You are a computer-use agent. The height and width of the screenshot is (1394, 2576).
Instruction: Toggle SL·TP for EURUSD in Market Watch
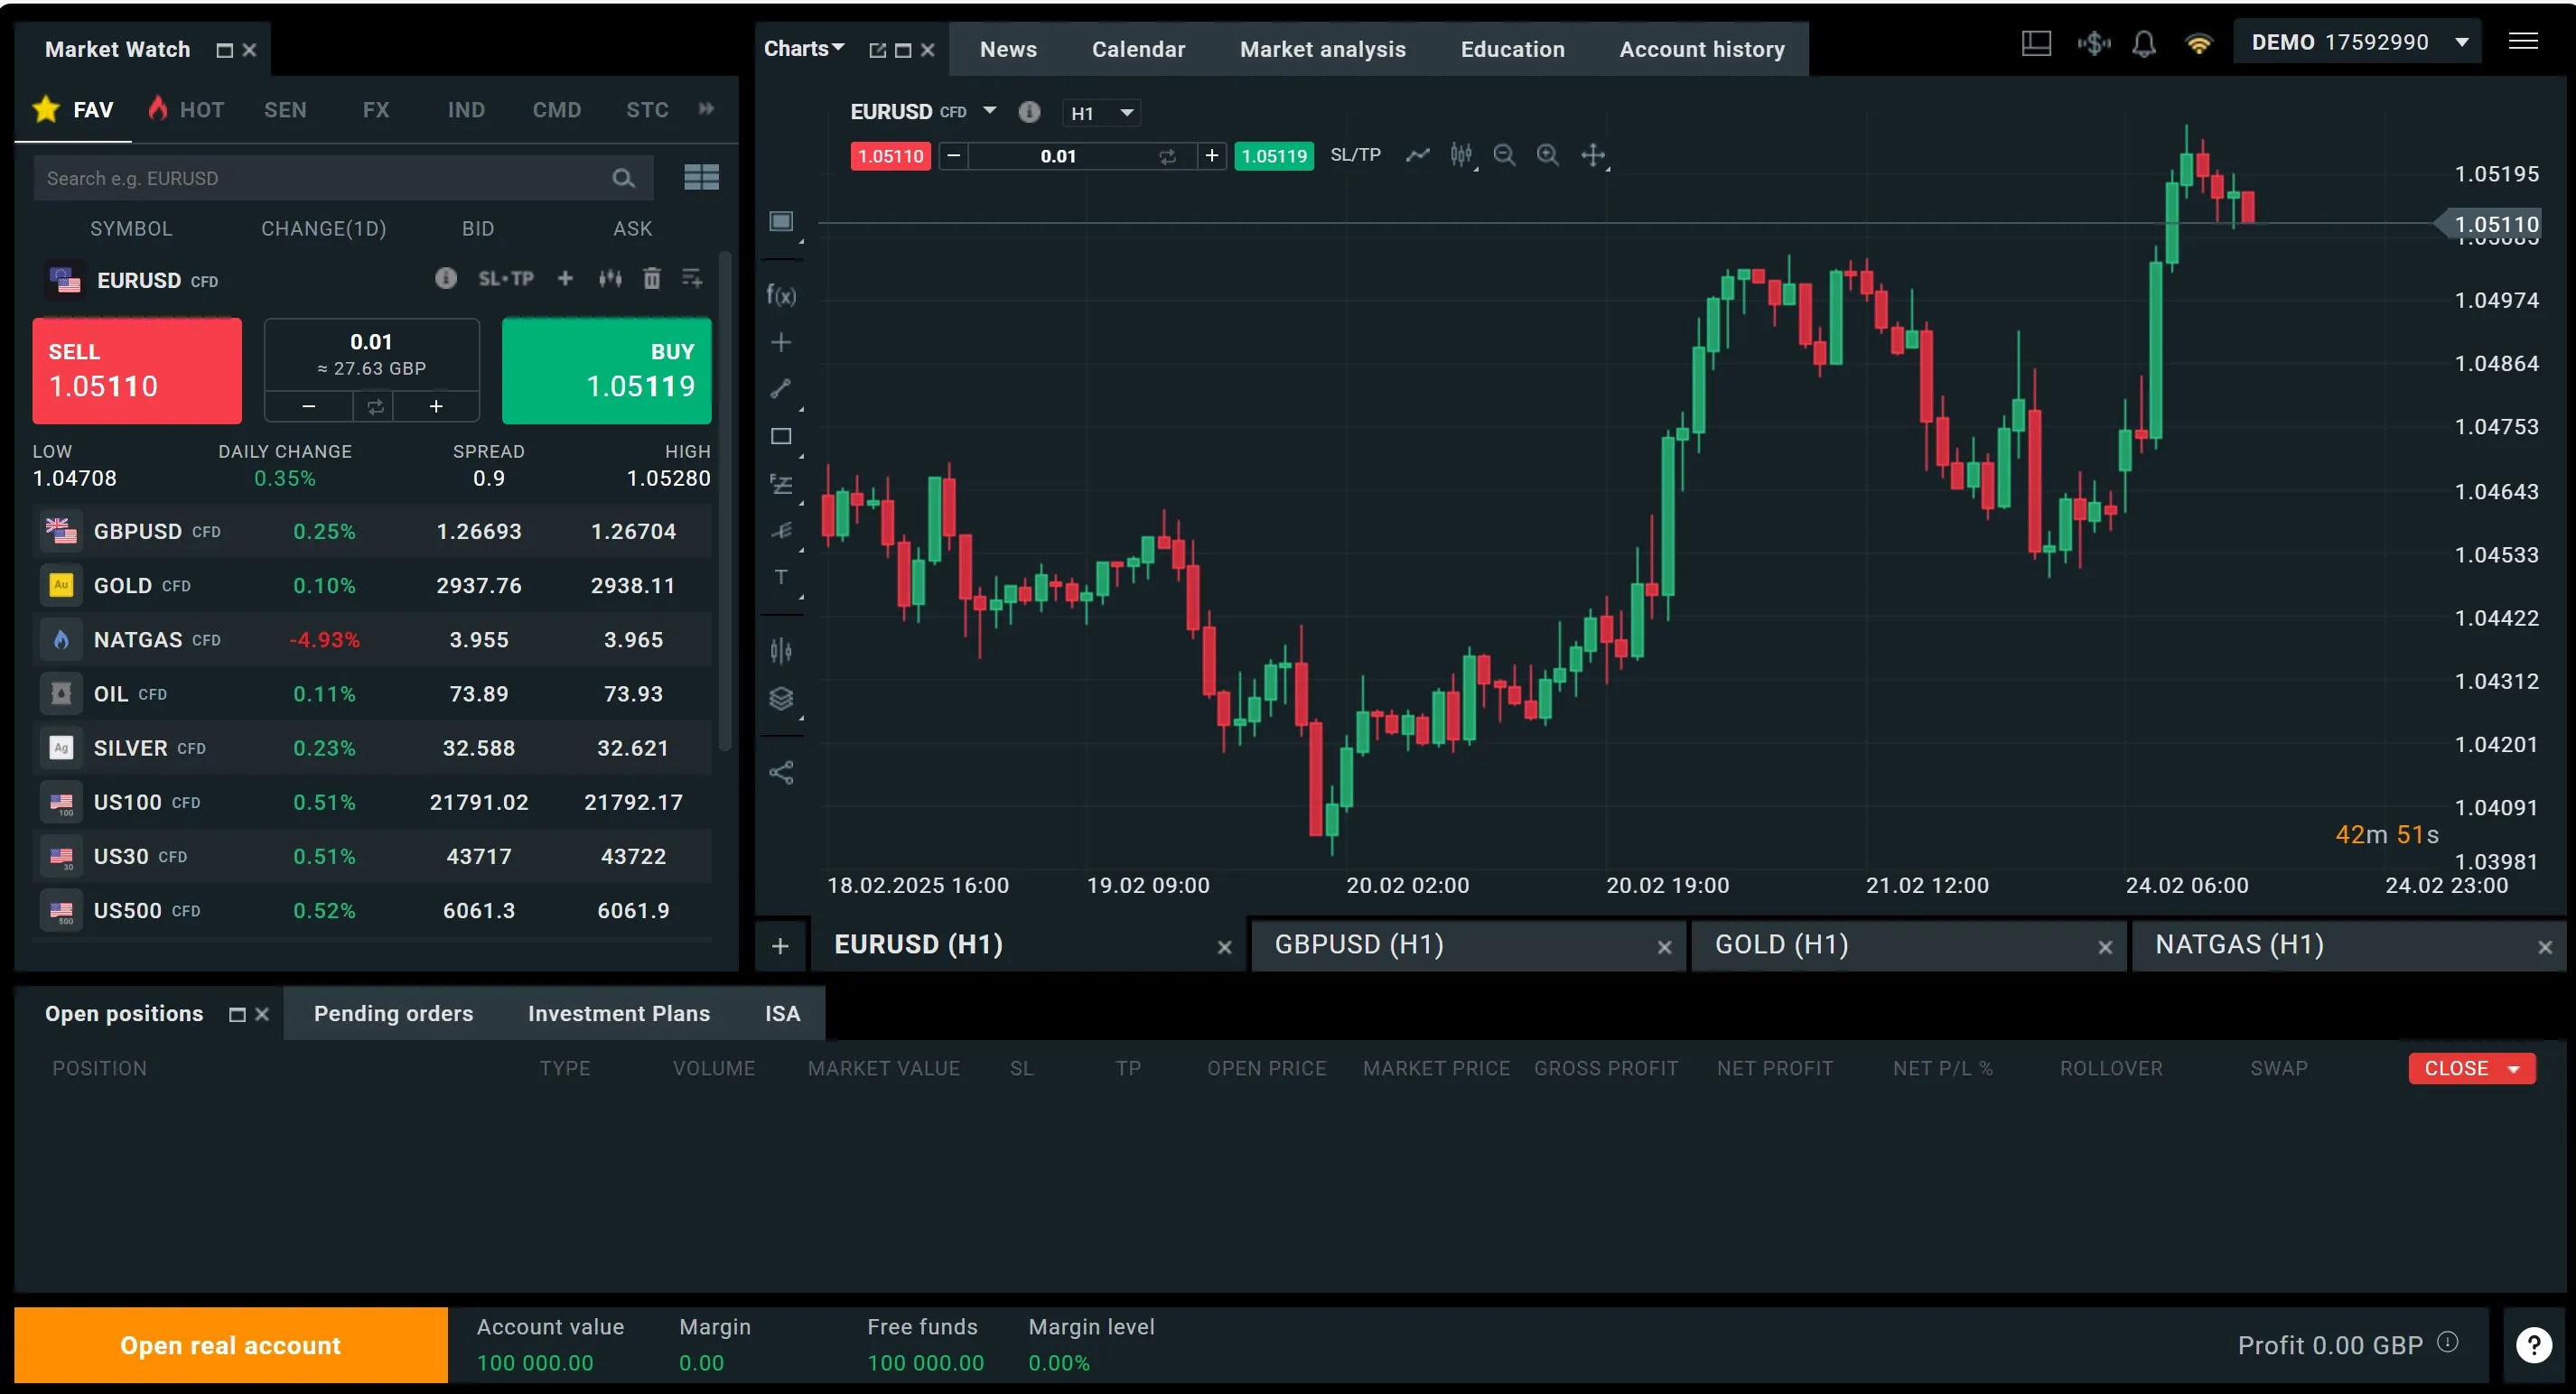(505, 279)
